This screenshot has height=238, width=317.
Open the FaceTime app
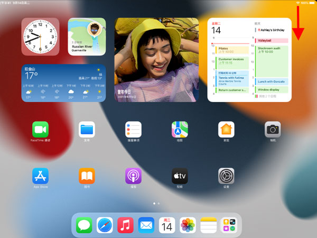click(x=40, y=129)
